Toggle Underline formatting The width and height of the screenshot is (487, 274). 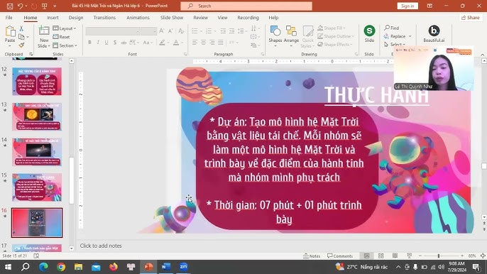[106, 43]
